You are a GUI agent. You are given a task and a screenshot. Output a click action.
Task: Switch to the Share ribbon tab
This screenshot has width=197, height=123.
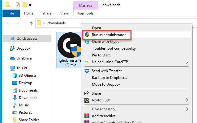[47, 13]
